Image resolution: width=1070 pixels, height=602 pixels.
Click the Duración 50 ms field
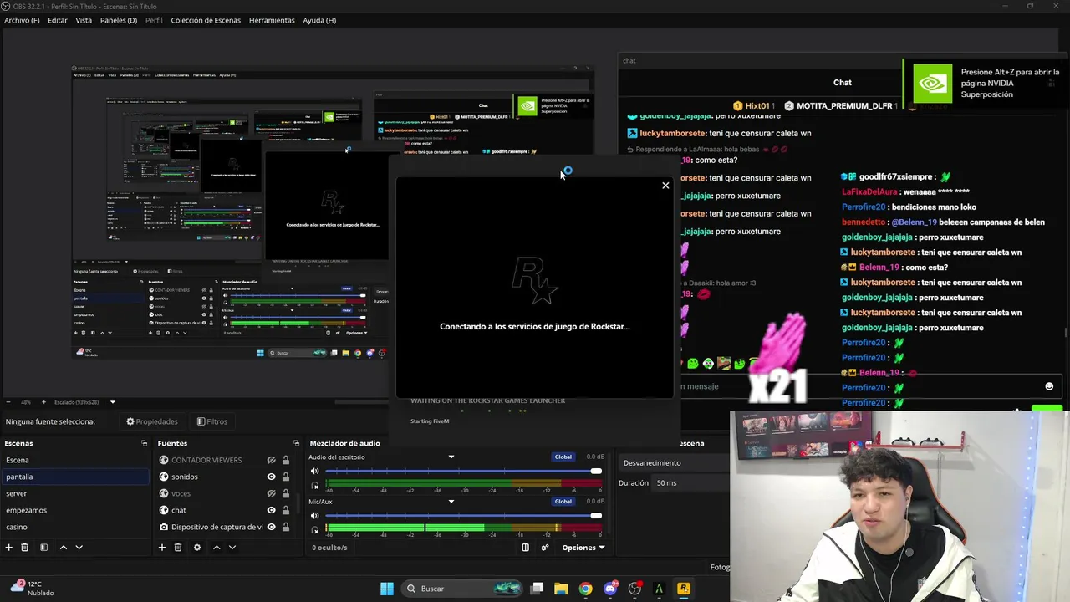pyautogui.click(x=690, y=483)
